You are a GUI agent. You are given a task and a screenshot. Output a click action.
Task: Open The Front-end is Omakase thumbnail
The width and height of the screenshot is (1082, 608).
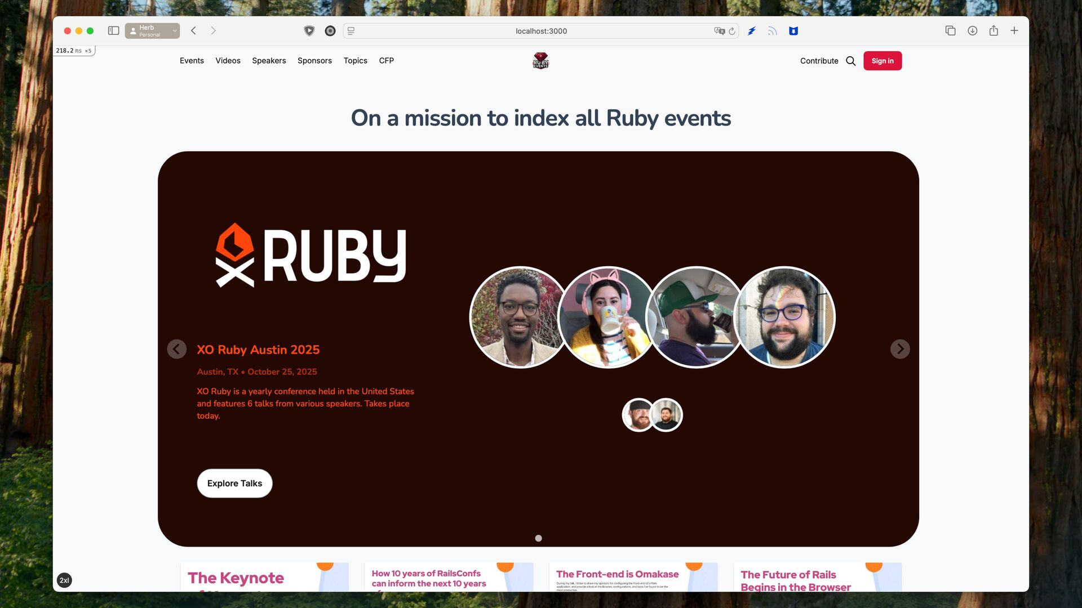coord(633,577)
